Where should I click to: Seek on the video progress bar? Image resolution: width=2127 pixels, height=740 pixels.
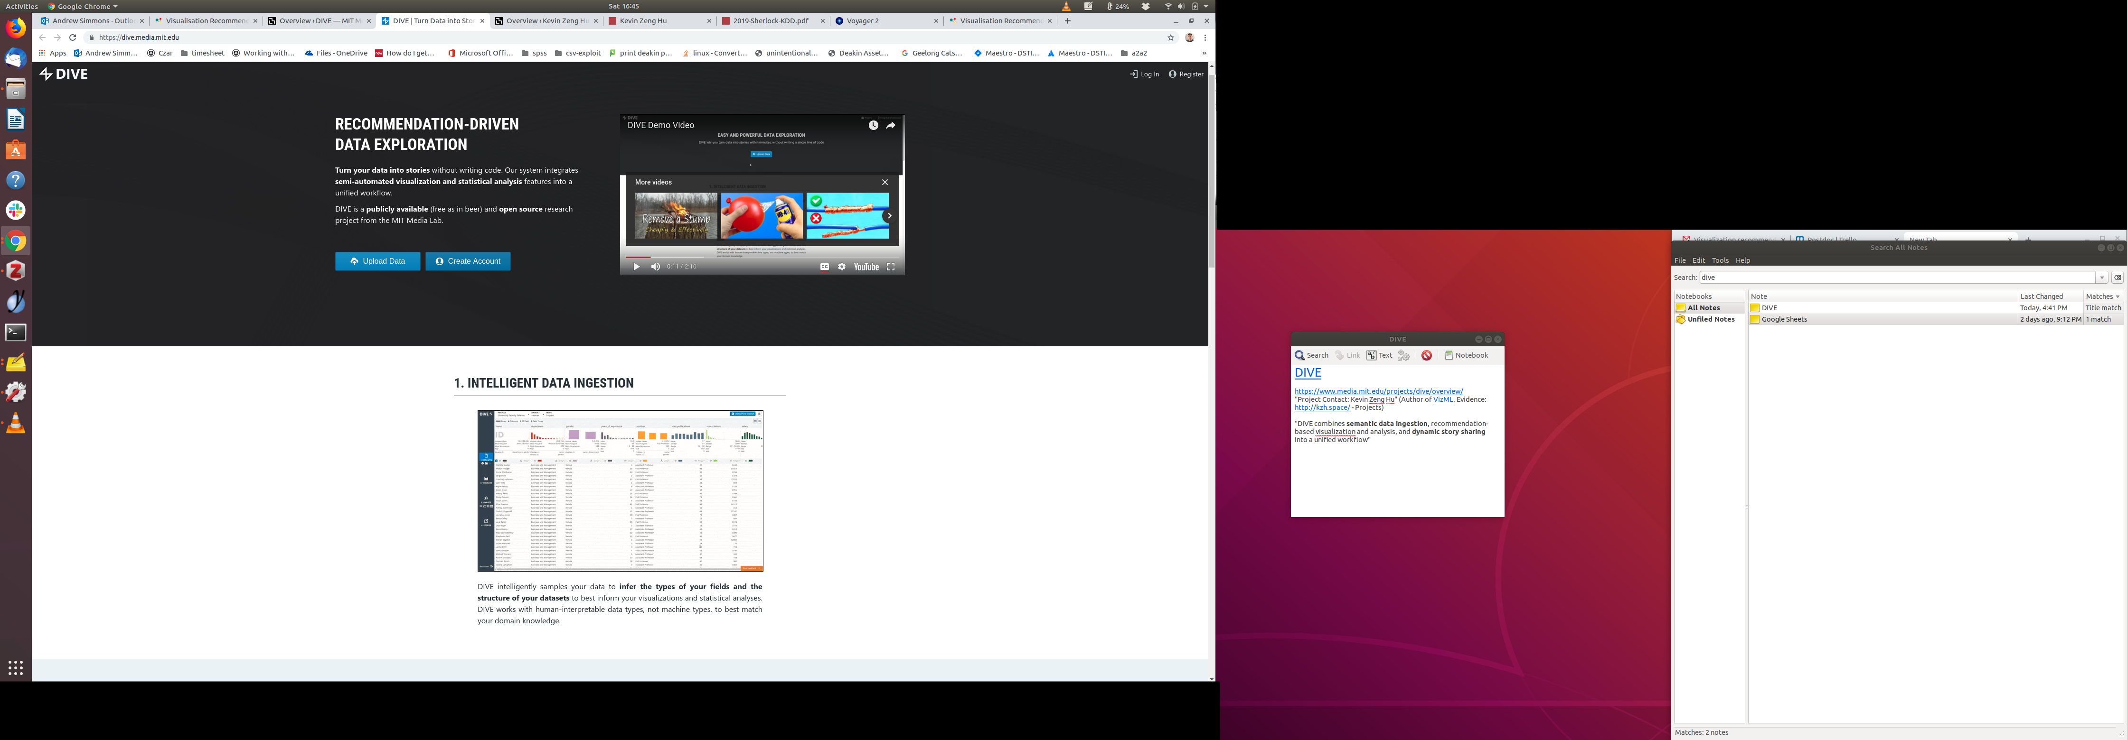coord(743,258)
